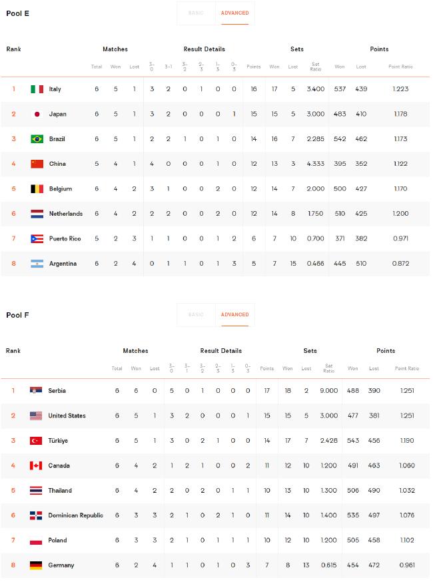Click the Brazil flag icon

coord(37,139)
